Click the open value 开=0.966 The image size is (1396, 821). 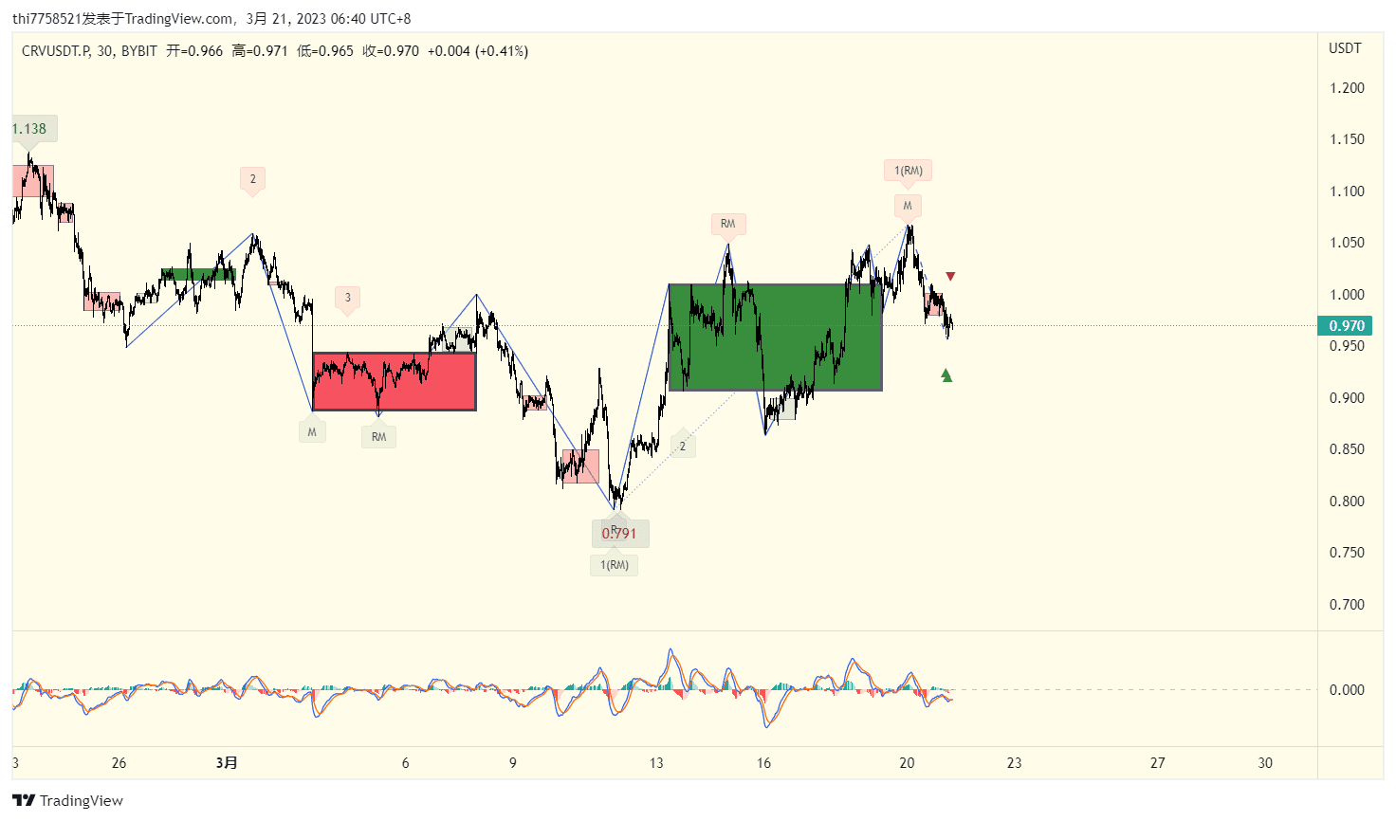tap(194, 51)
